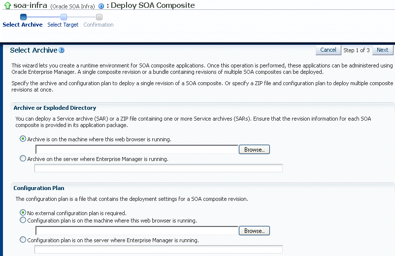Select archive on web browser machine option
This screenshot has width=395, height=256.
coord(23,139)
